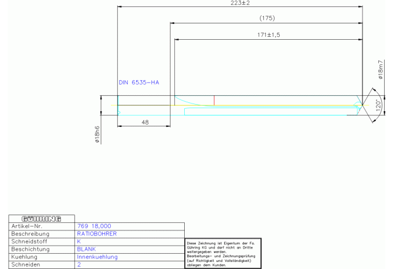
Task: Click the RATIOBOHRER description value
Action: click(97, 233)
